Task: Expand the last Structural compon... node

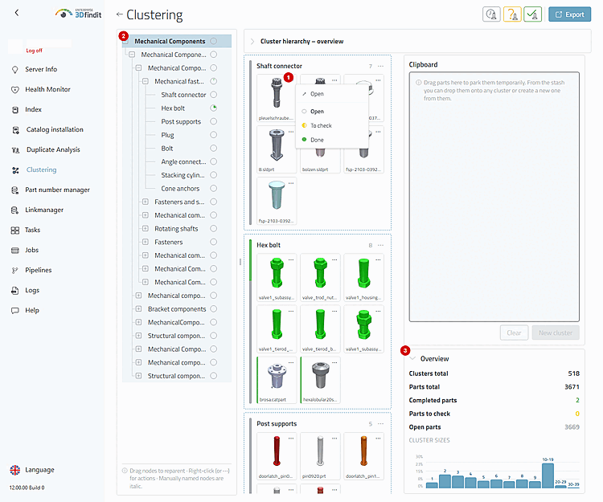Action: click(138, 376)
